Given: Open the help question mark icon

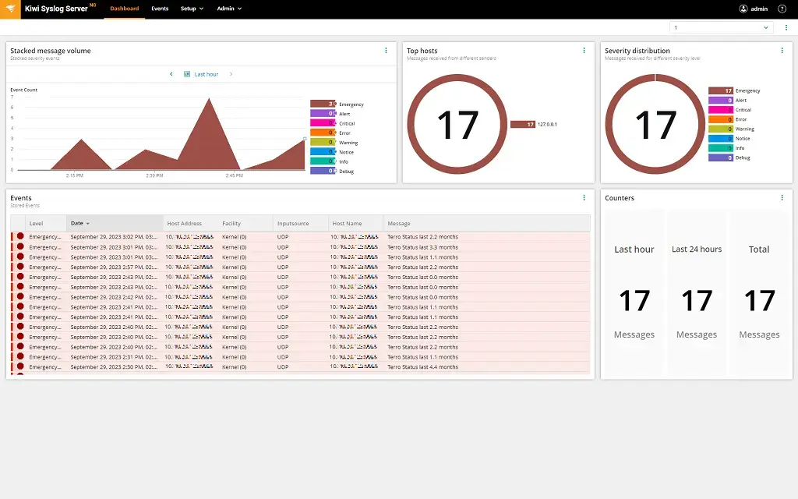Looking at the screenshot, I should pyautogui.click(x=782, y=9).
